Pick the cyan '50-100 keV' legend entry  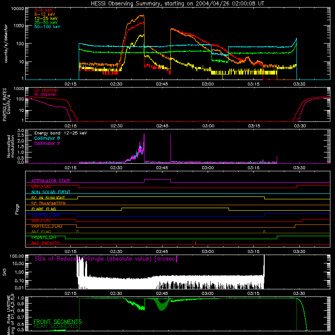pyautogui.click(x=47, y=26)
